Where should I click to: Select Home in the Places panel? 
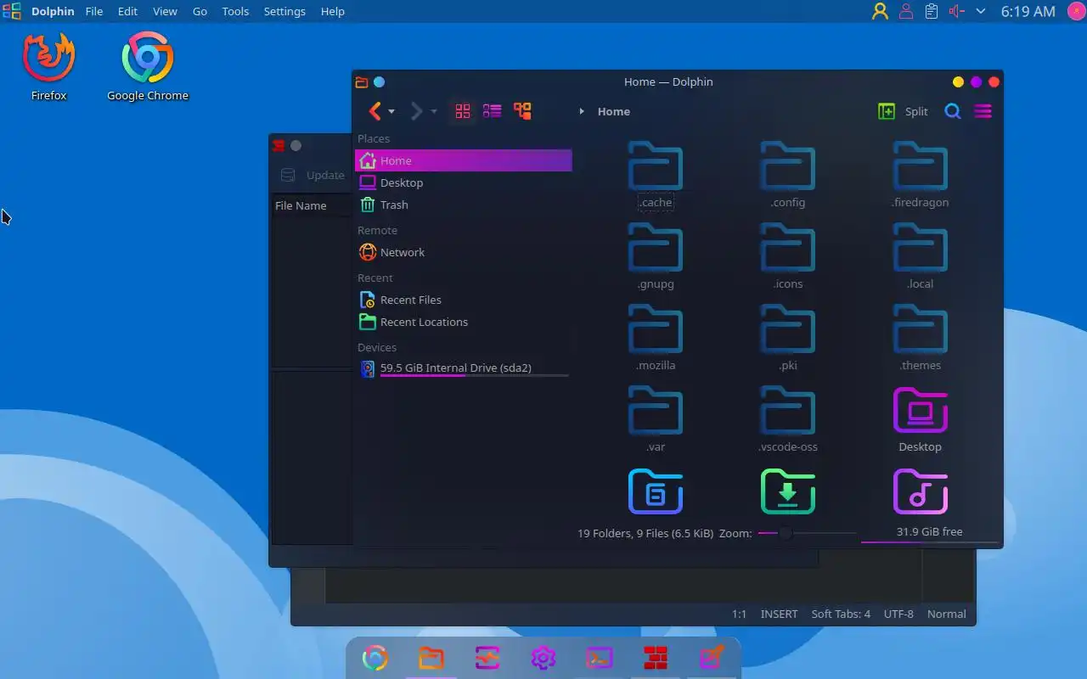tap(464, 160)
